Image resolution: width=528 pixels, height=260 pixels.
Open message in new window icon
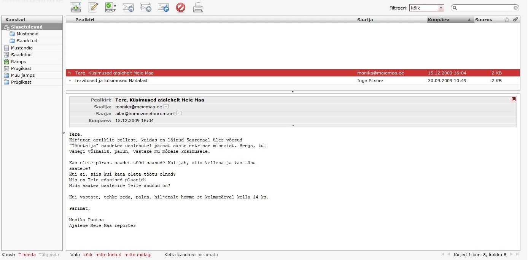(x=513, y=100)
